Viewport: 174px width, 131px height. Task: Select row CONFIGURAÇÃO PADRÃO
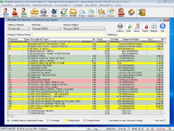coord(86,111)
